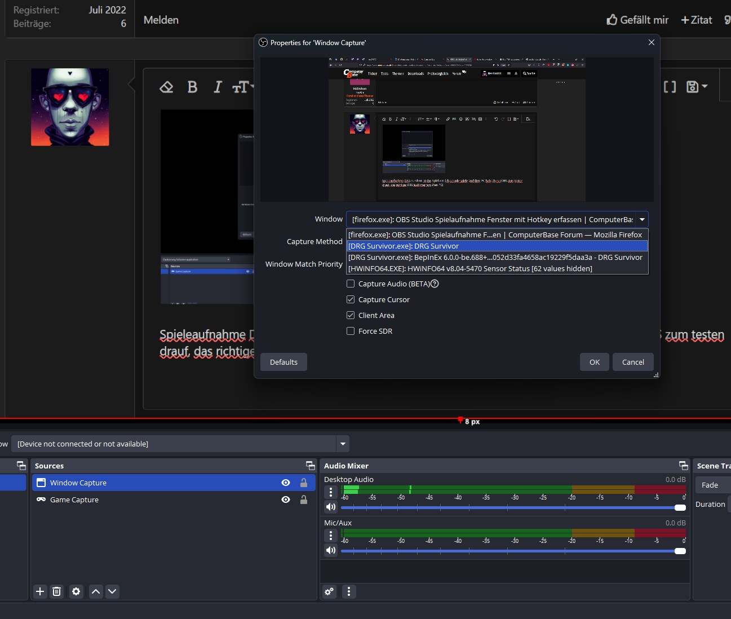This screenshot has width=731, height=619.
Task: Click the Game Capture controller icon
Action: (41, 499)
